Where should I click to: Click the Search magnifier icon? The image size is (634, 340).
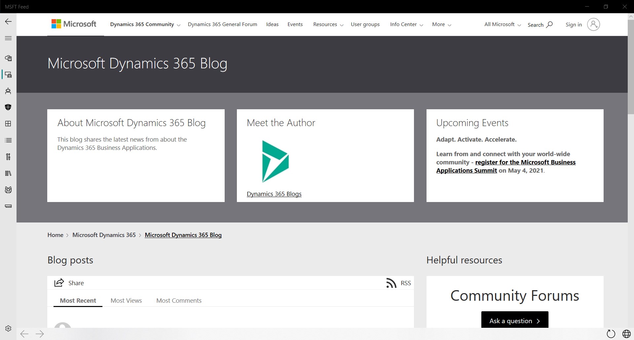point(549,24)
